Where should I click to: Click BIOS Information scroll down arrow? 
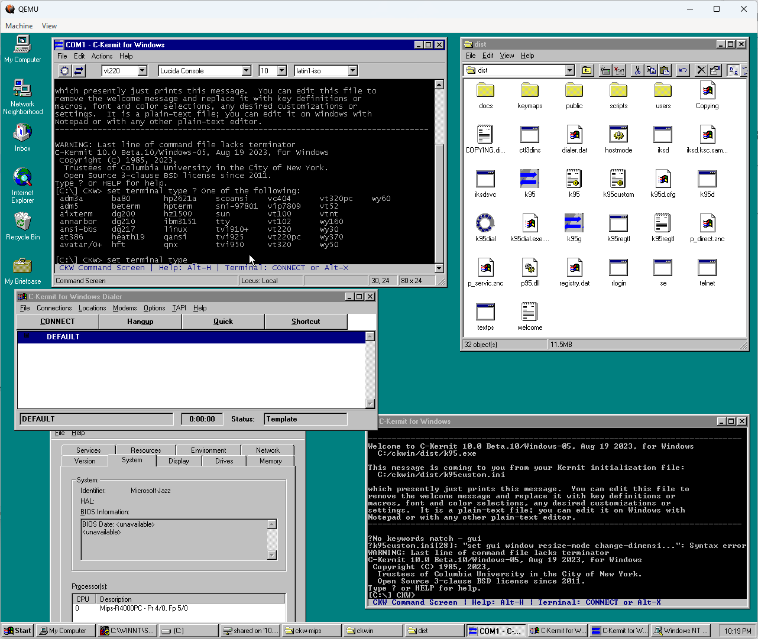coord(272,555)
